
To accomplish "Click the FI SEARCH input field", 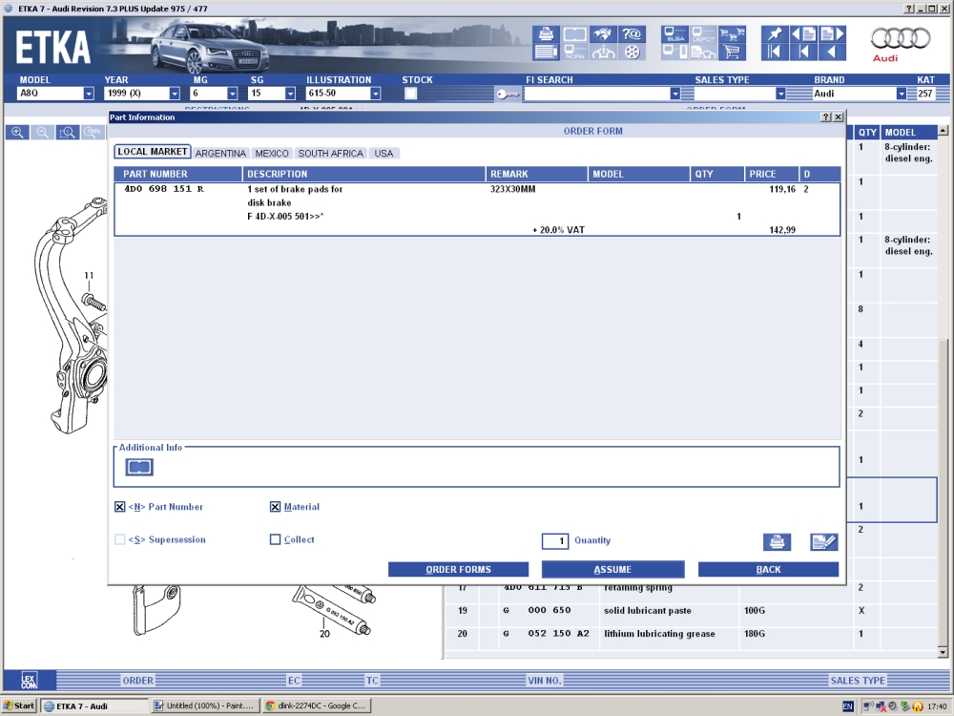I will [596, 94].
